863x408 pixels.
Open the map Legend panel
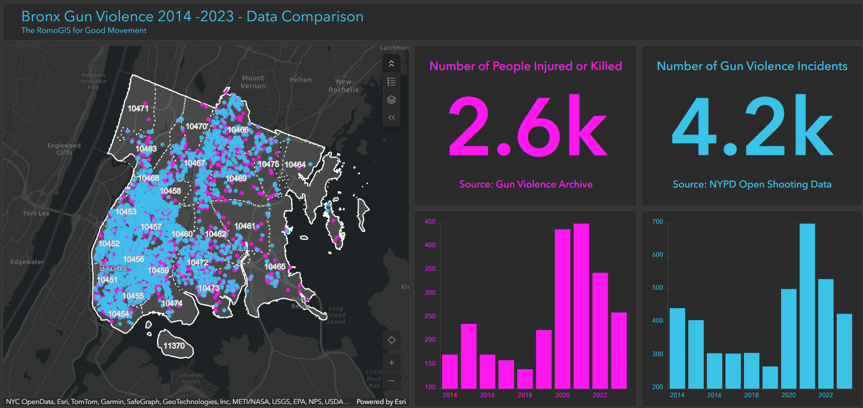[x=391, y=82]
